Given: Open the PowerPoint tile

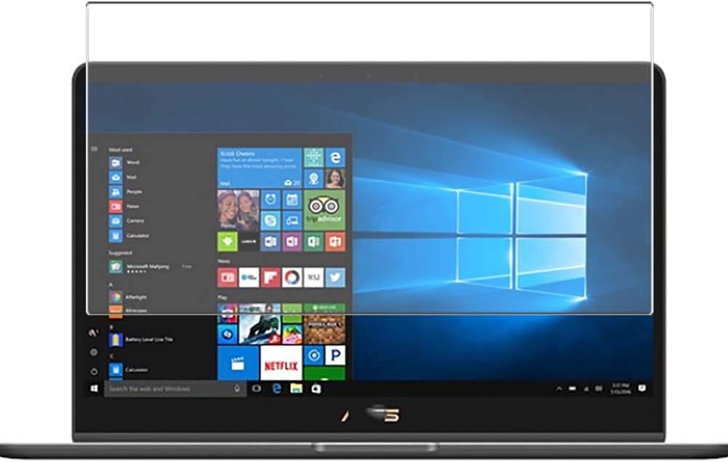Looking at the screenshot, I should tap(335, 242).
